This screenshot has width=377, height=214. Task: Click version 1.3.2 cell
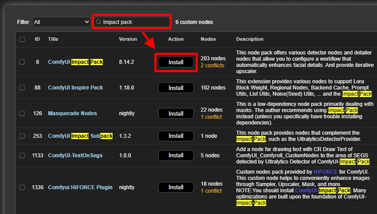[125, 136]
